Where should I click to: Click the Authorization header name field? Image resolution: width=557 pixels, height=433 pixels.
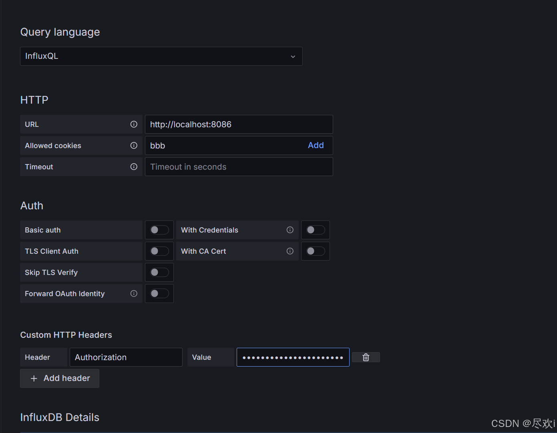pos(126,357)
